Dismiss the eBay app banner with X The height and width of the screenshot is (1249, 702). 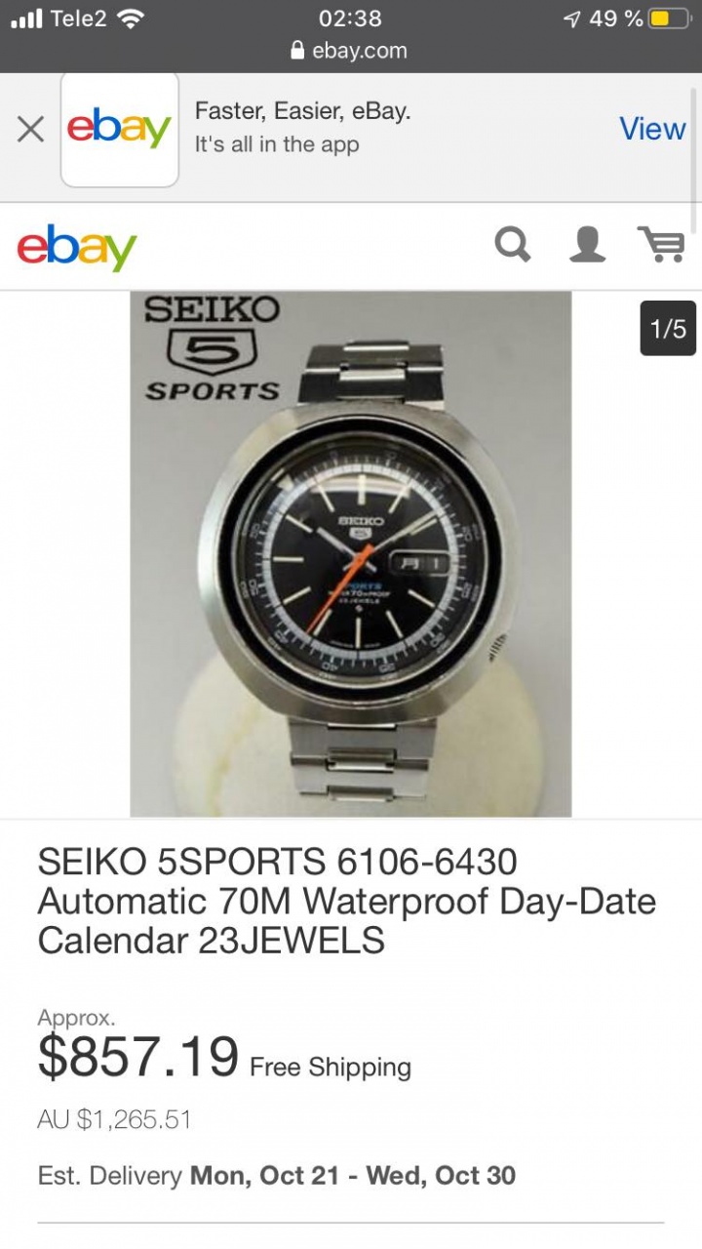pyautogui.click(x=30, y=129)
